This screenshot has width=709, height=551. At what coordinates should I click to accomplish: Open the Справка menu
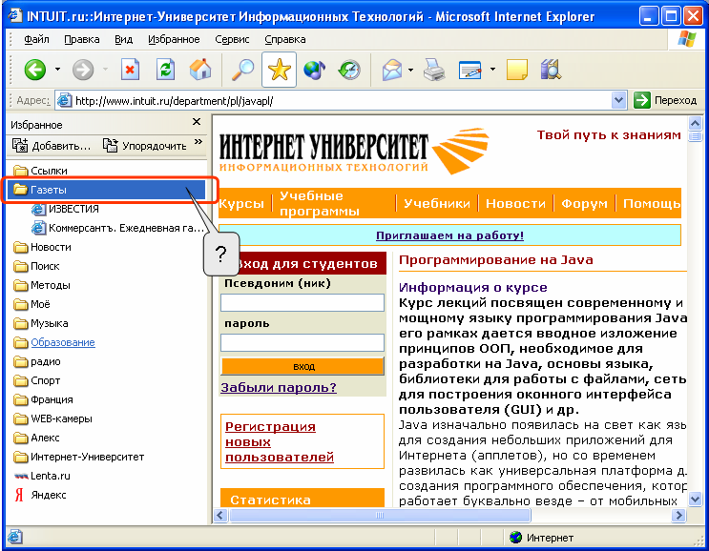click(x=285, y=39)
